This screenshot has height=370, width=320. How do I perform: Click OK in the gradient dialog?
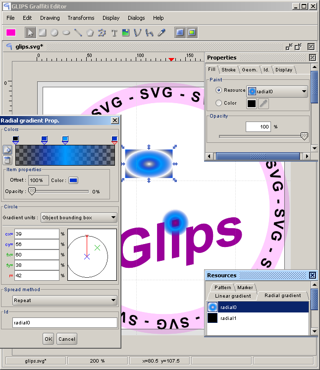[49, 339]
